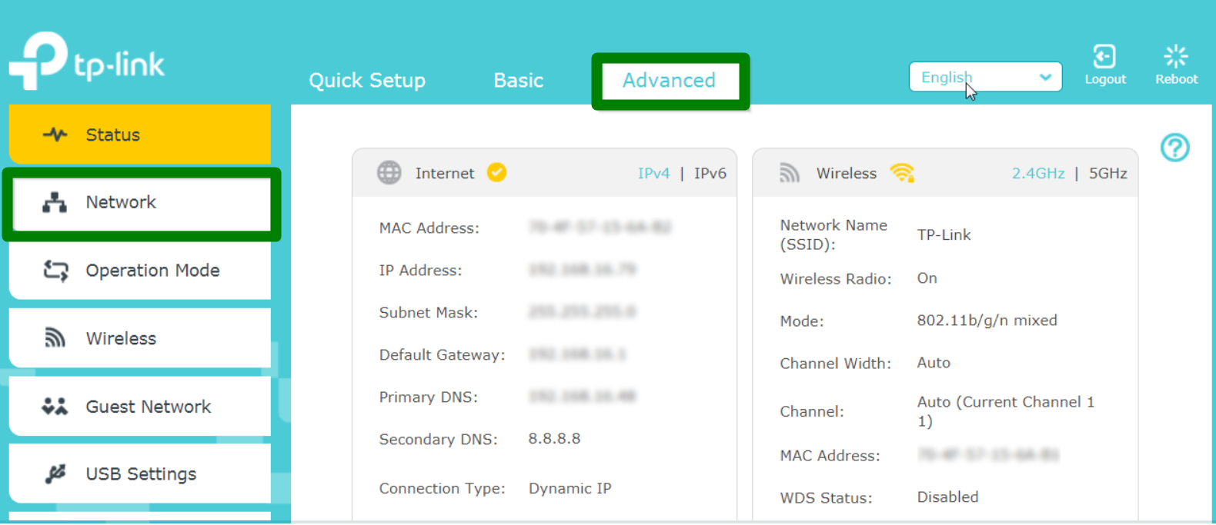Open the Network sidebar menu
1216x525 pixels.
click(x=142, y=203)
